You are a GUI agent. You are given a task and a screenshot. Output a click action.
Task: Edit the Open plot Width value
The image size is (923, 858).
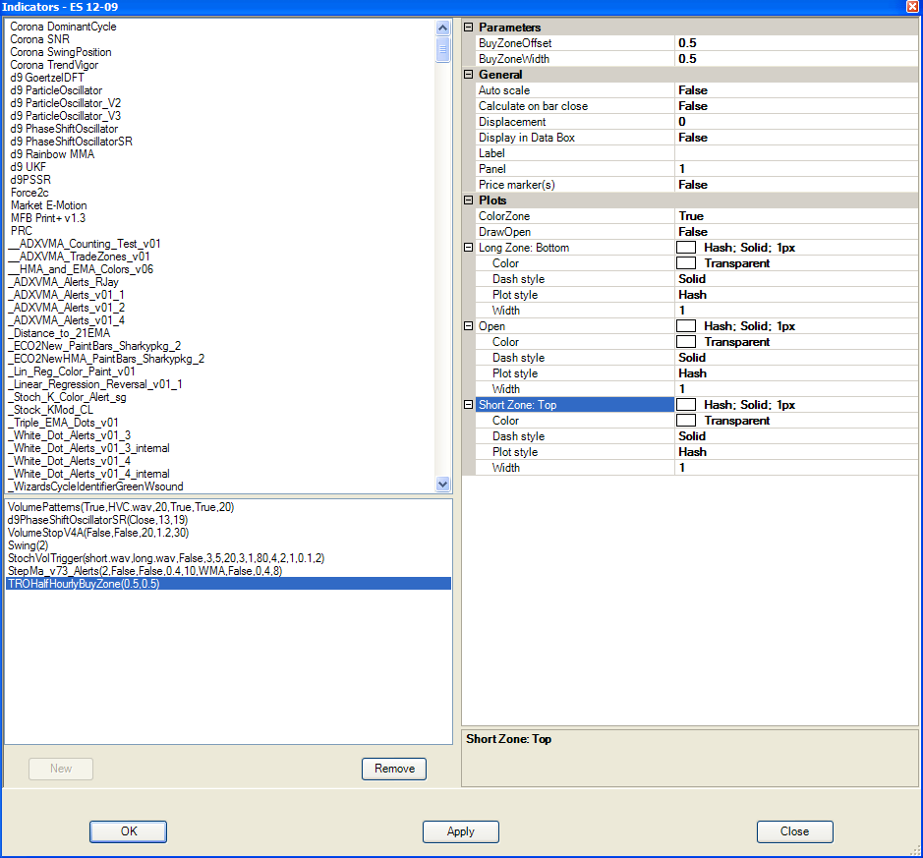click(796, 389)
